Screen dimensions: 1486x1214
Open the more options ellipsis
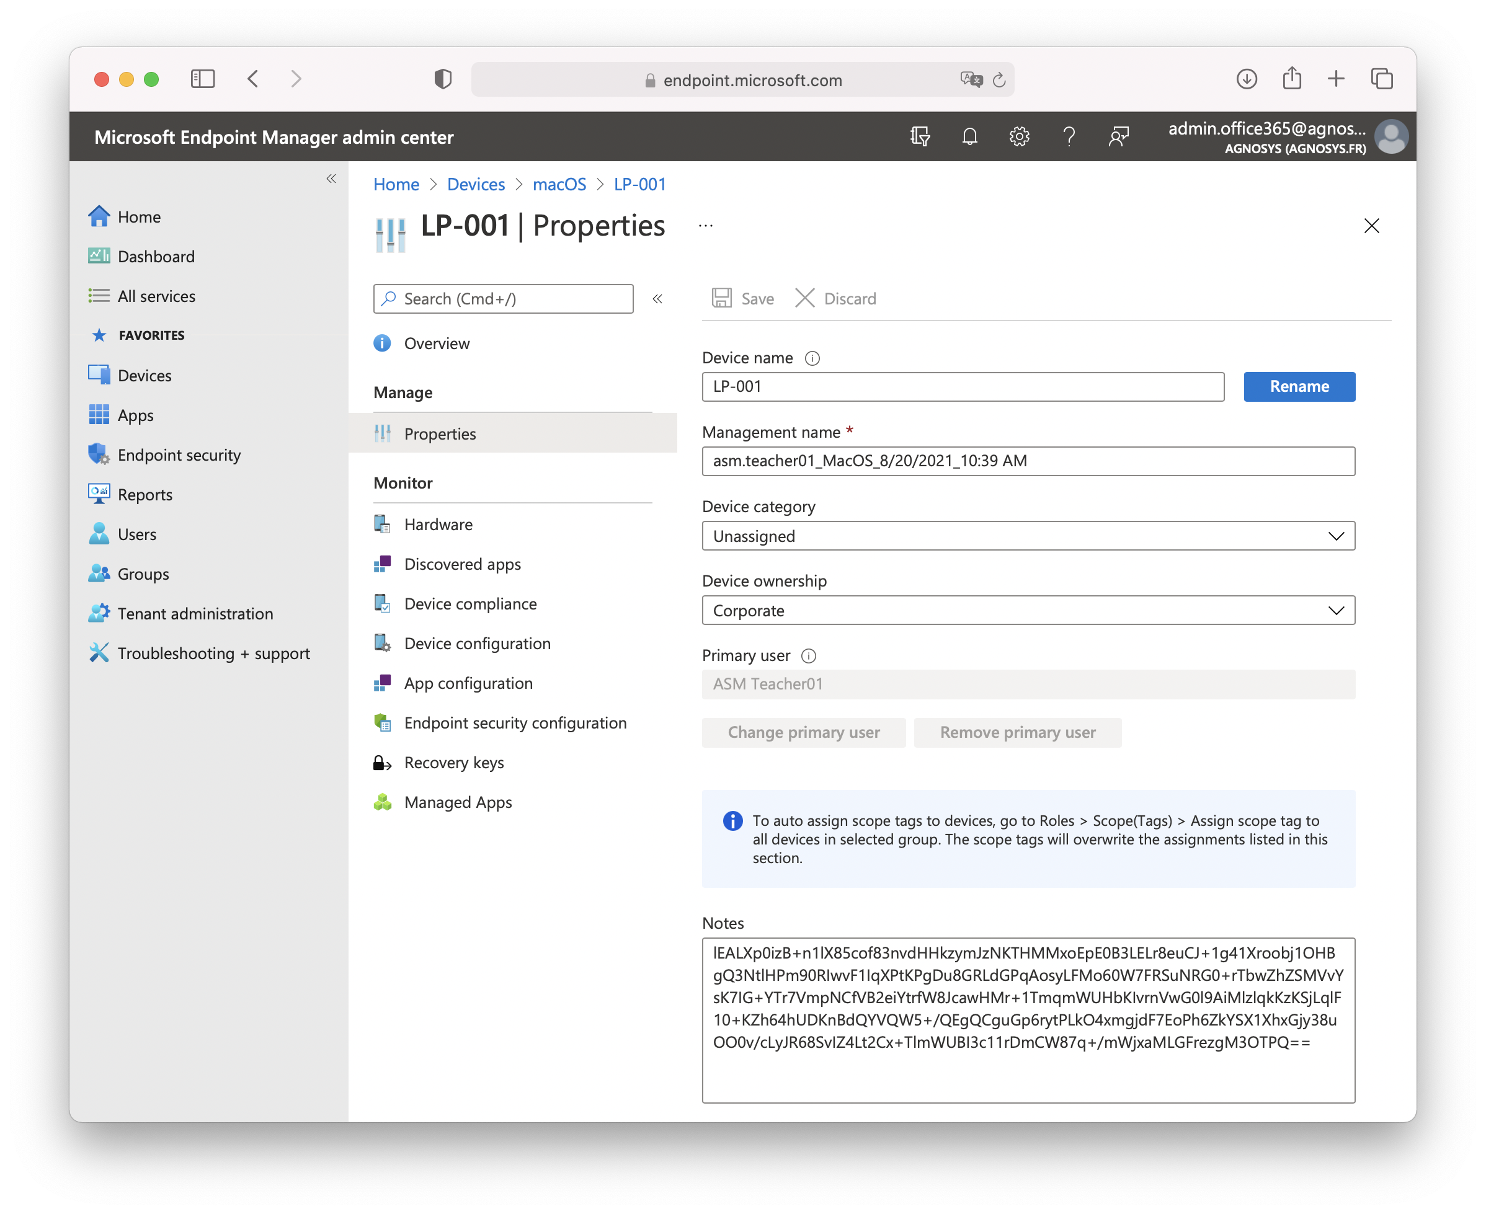point(705,226)
